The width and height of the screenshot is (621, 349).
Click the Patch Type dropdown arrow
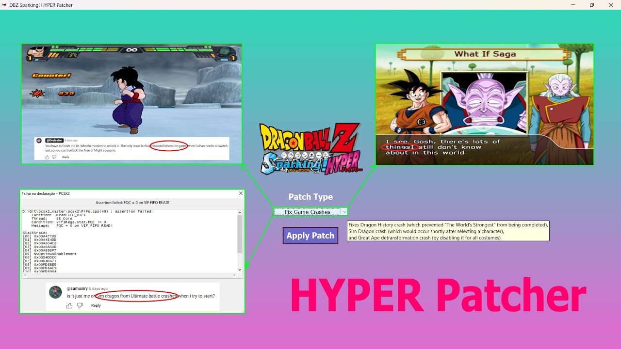coord(344,212)
